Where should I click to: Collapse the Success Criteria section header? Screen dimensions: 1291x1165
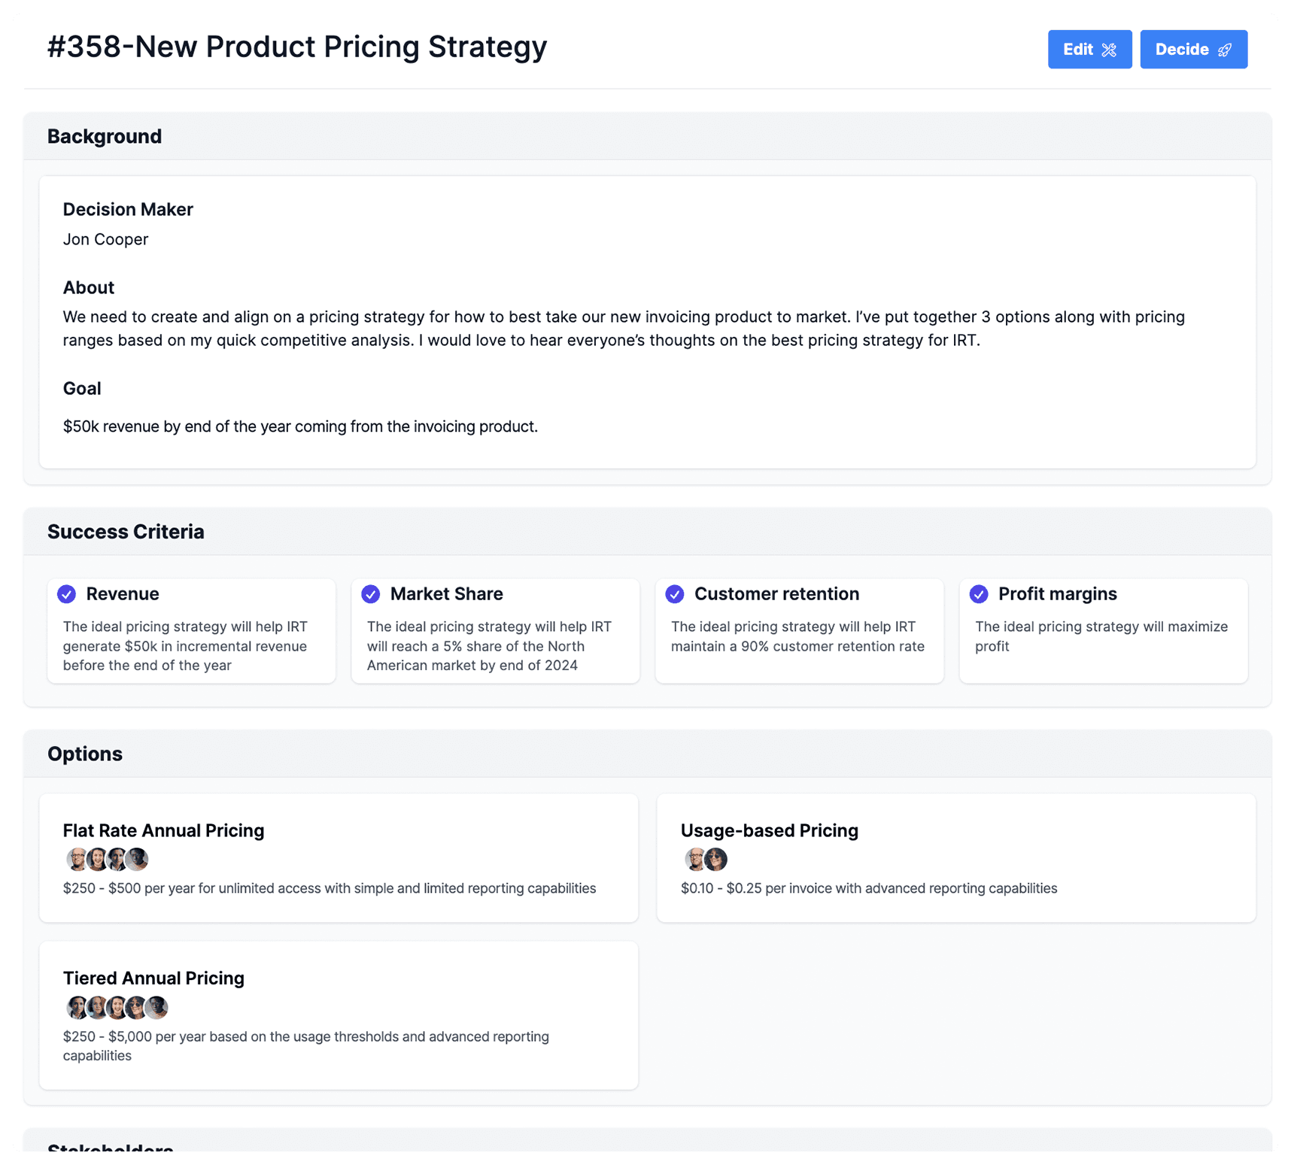coord(126,532)
